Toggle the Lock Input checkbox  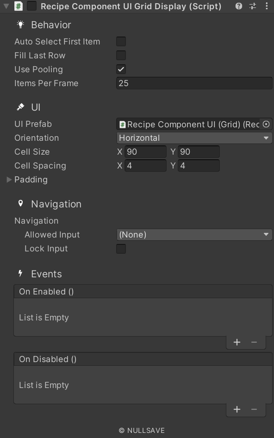click(x=121, y=249)
